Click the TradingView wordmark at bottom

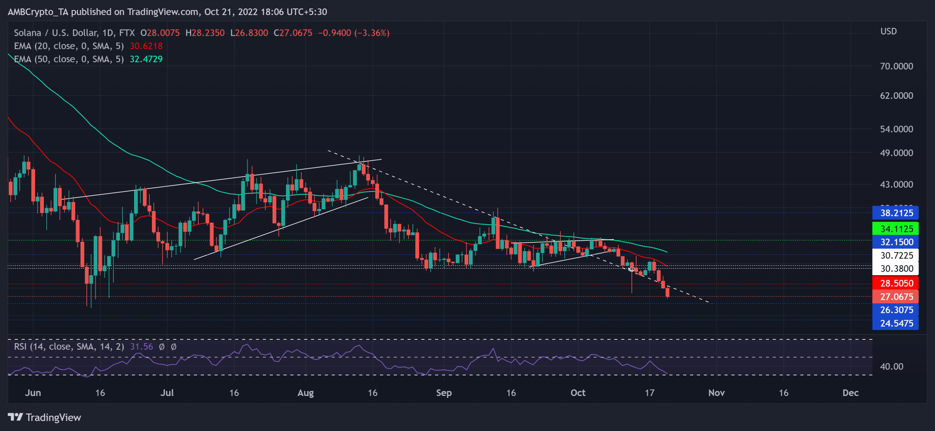click(x=53, y=417)
